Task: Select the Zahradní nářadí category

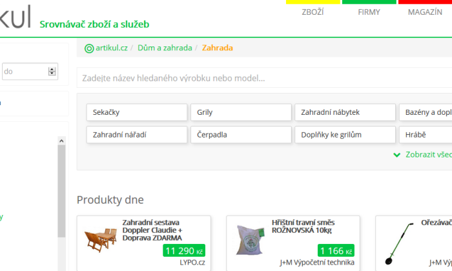Action: tap(137, 135)
